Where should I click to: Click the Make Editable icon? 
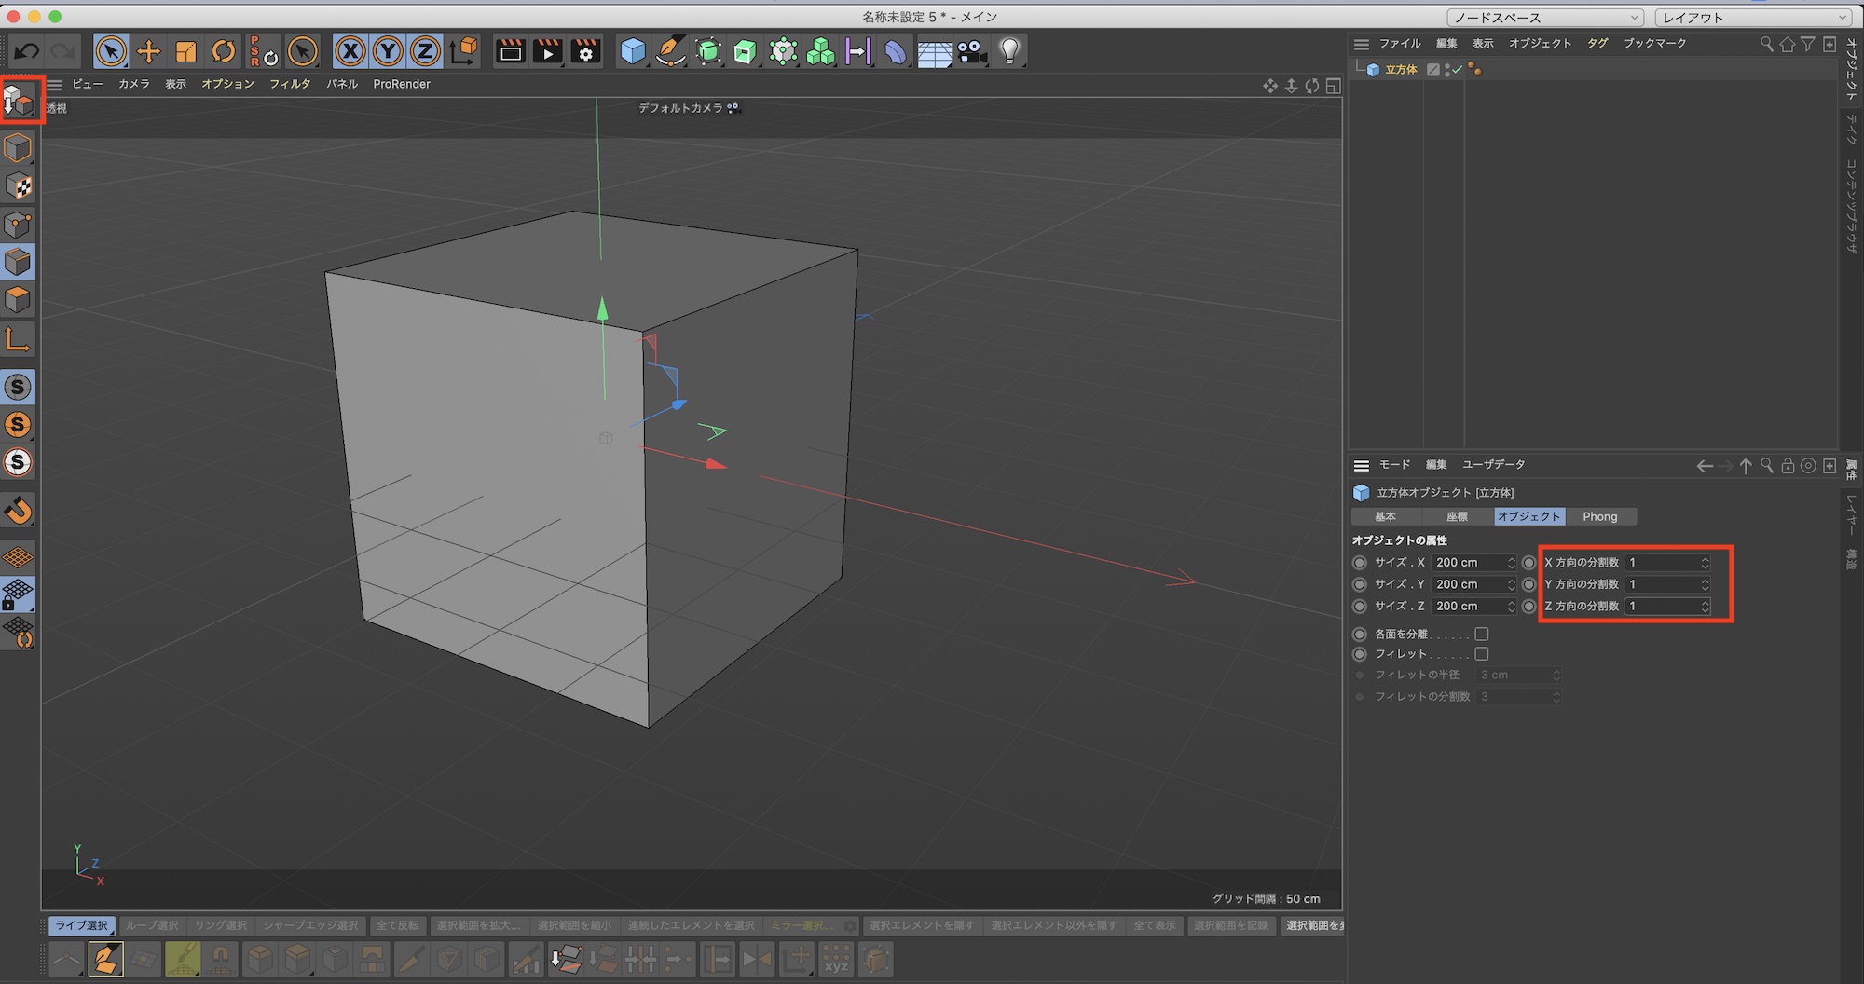click(19, 100)
